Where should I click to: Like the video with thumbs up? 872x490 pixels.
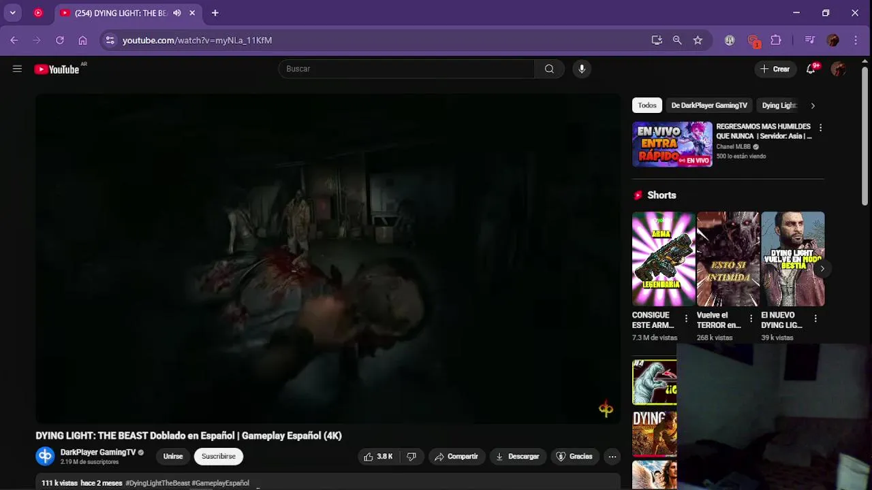(x=378, y=457)
